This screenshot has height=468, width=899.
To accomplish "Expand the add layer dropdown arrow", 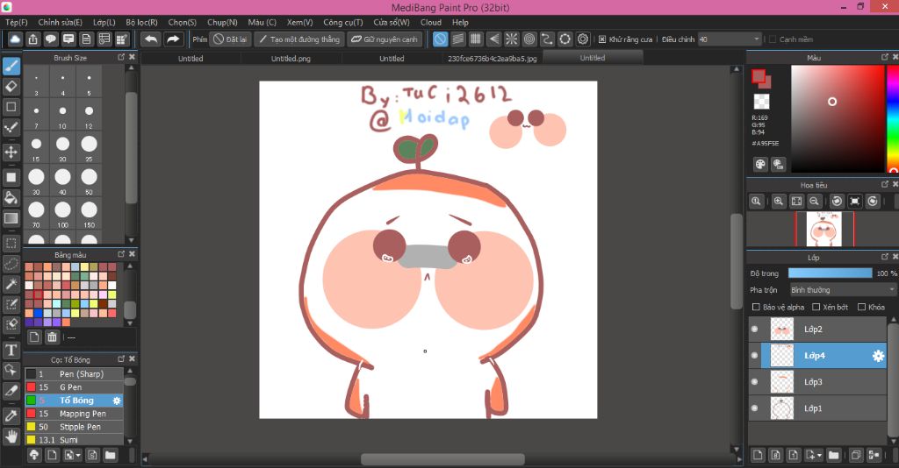I will [818, 456].
